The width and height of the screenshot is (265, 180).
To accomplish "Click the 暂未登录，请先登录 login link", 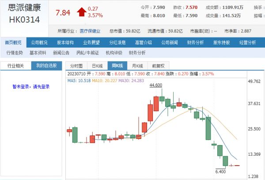I will [x=31, y=87].
